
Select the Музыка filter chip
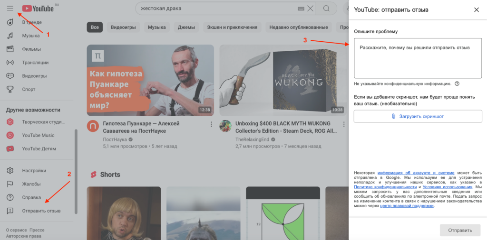157,27
